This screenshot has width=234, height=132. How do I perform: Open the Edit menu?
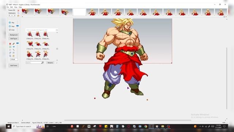(11, 7)
